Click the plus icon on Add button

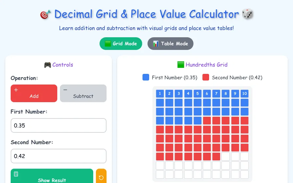[x=16, y=90]
